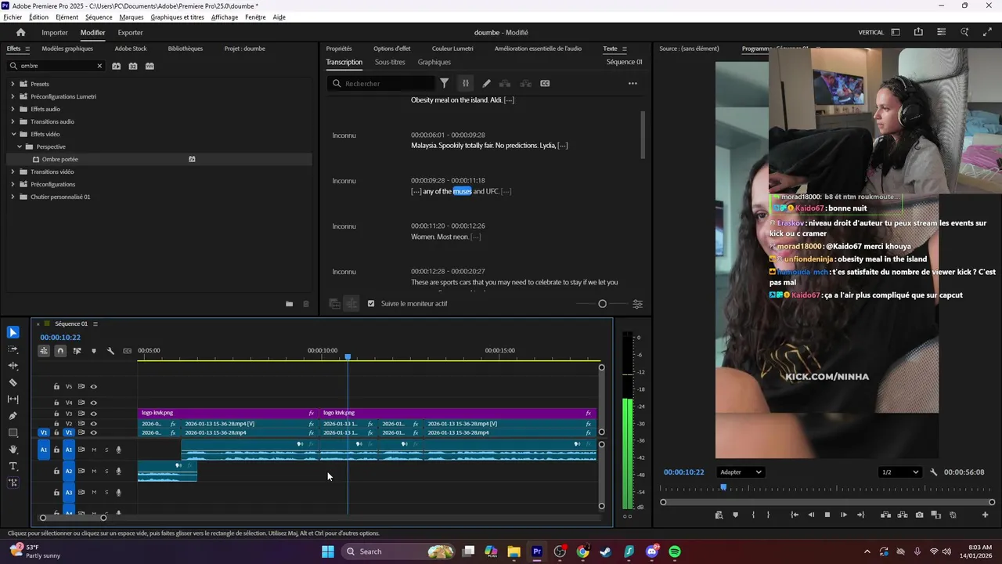Go to the Importer workspace
Screen dimensions: 1002x564
pyautogui.click(x=55, y=32)
